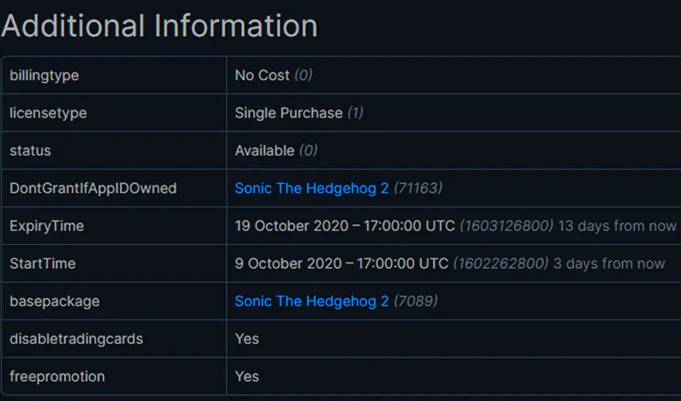Click the Additional Information heading
This screenshot has width=681, height=401.
[160, 25]
